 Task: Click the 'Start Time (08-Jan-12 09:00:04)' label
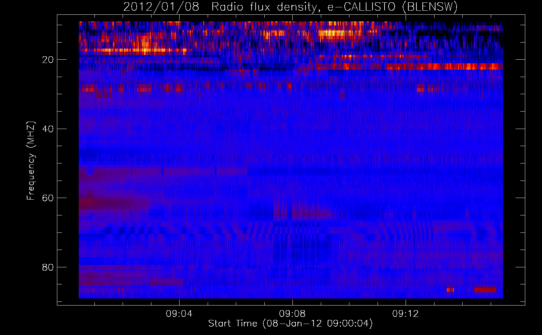pyautogui.click(x=290, y=324)
